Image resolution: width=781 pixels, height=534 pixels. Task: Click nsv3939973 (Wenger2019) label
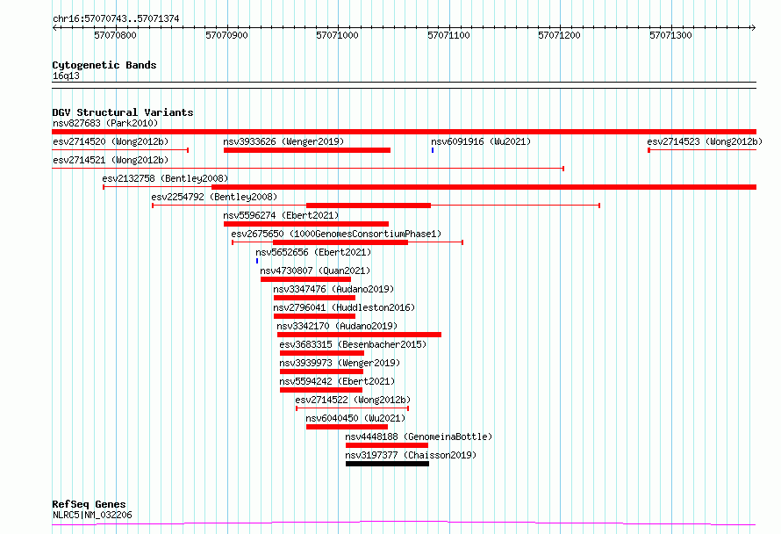(x=340, y=363)
